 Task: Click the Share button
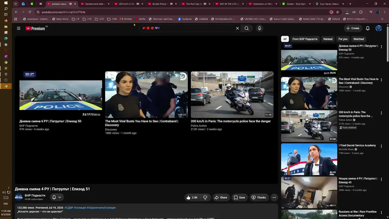click(x=221, y=197)
